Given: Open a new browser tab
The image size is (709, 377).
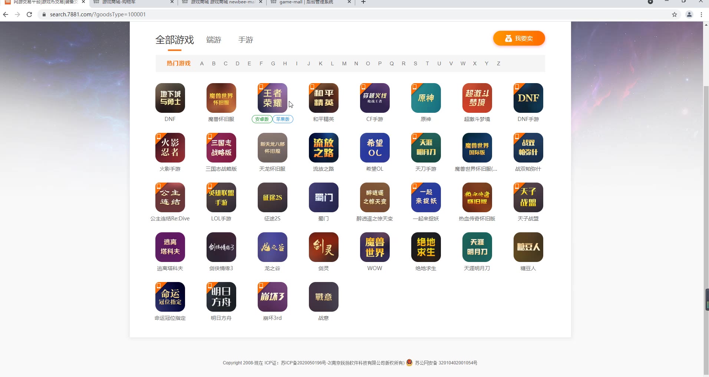Looking at the screenshot, I should click(363, 2).
